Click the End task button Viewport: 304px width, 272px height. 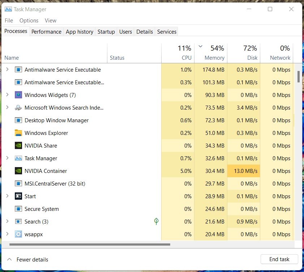(x=279, y=259)
